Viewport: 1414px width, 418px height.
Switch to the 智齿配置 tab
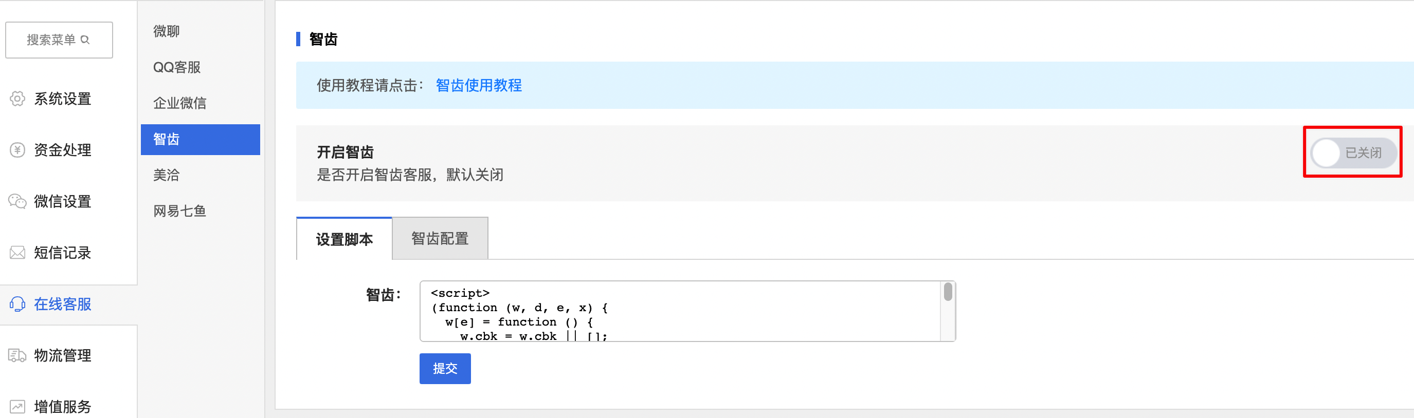point(439,238)
